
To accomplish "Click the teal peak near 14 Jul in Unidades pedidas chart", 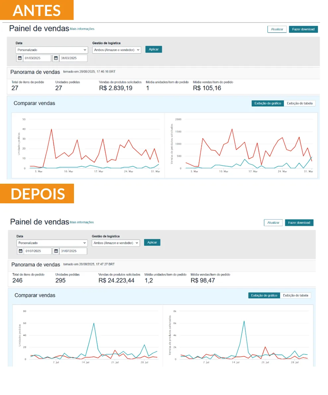I will tap(94, 323).
